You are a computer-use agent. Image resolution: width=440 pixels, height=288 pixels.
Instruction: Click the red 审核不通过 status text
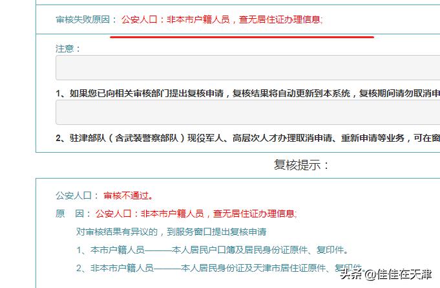coord(129,195)
